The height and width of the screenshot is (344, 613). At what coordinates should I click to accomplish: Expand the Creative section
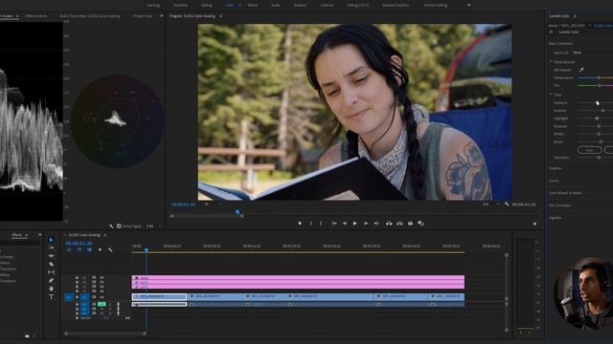pos(556,168)
